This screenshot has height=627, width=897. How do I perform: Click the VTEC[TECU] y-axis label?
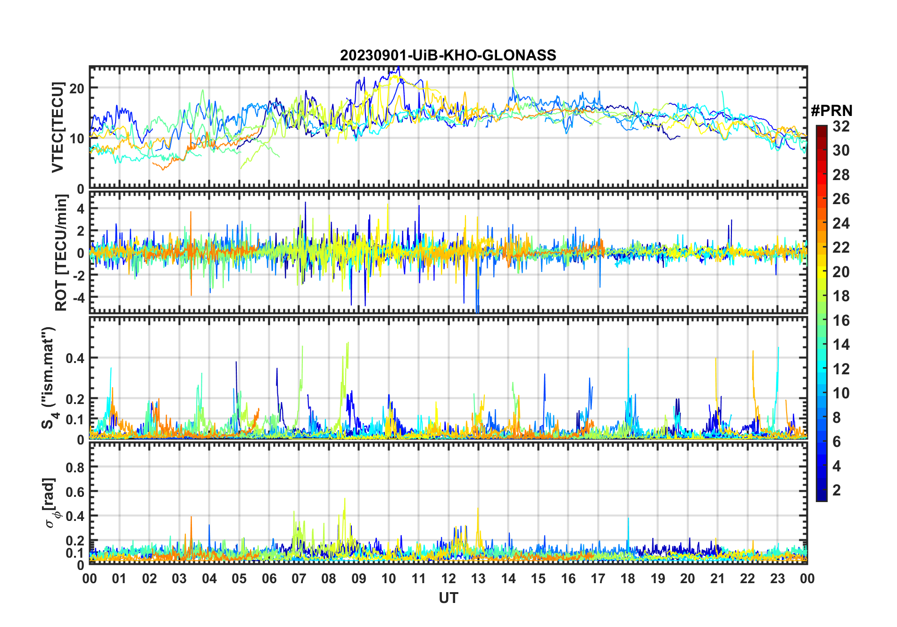point(58,127)
